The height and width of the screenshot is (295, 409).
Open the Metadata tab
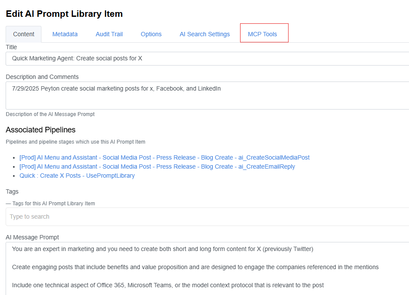coord(65,34)
